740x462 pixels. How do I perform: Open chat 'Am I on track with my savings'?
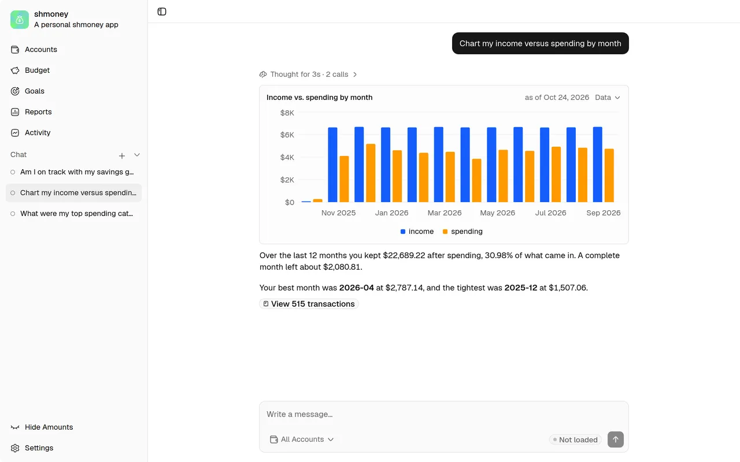pyautogui.click(x=73, y=172)
